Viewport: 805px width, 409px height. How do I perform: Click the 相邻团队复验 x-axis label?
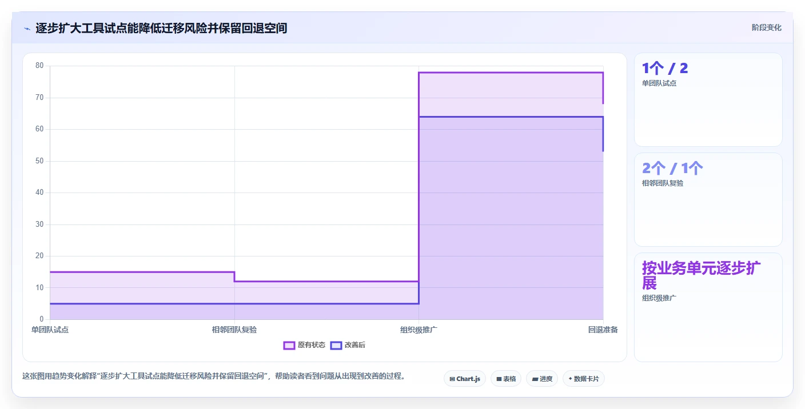point(234,330)
